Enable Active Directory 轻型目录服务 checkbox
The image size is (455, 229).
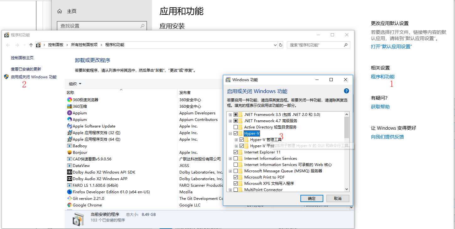[x=235, y=127]
